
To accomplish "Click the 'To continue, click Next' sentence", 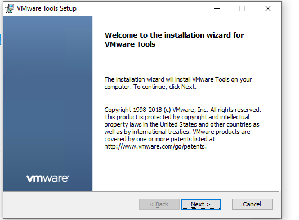I will tap(165, 87).
